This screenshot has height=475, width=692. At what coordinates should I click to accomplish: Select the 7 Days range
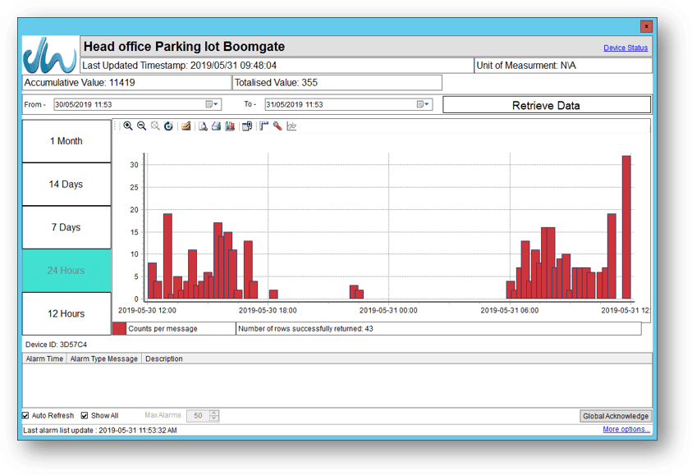pyautogui.click(x=66, y=227)
